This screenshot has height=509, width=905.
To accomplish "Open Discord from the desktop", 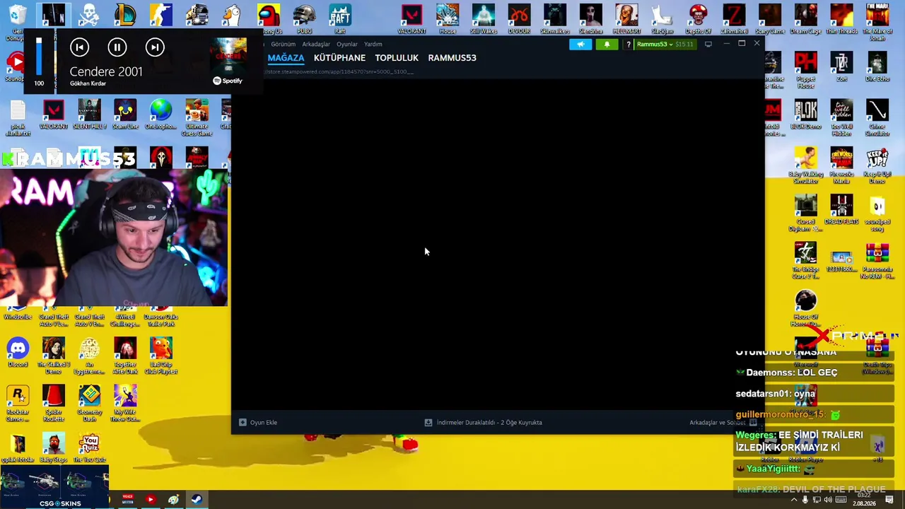I will click(x=18, y=353).
